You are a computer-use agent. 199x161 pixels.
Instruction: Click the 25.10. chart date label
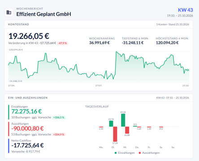coord(186,85)
